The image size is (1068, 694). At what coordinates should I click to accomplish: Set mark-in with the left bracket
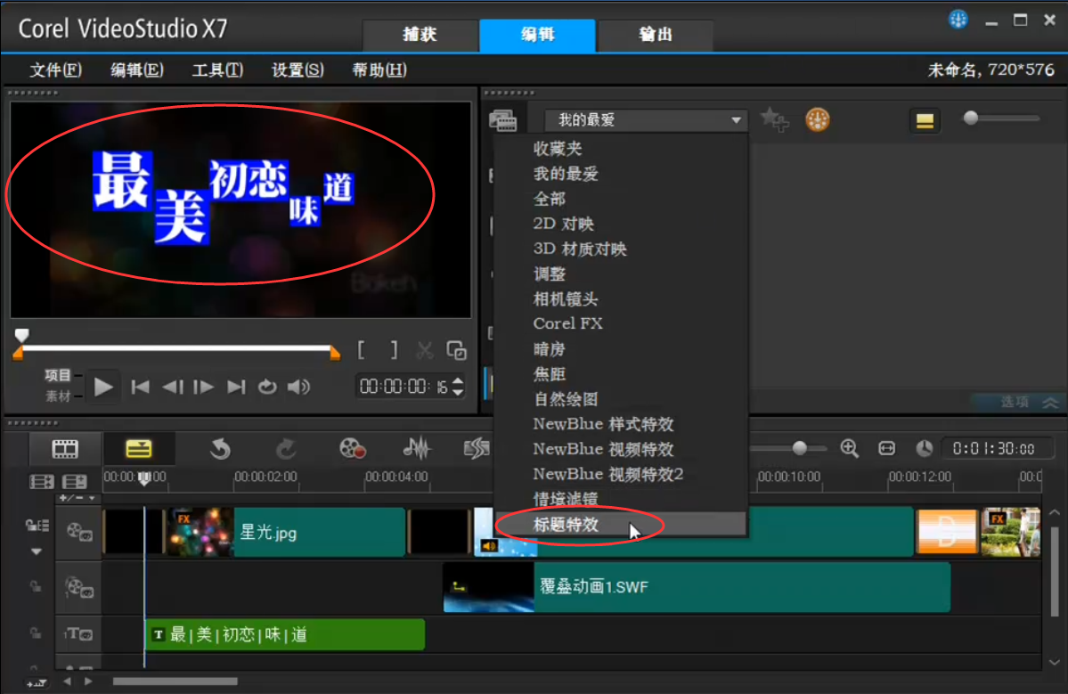362,350
